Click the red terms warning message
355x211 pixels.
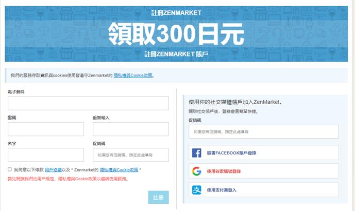click(68, 179)
